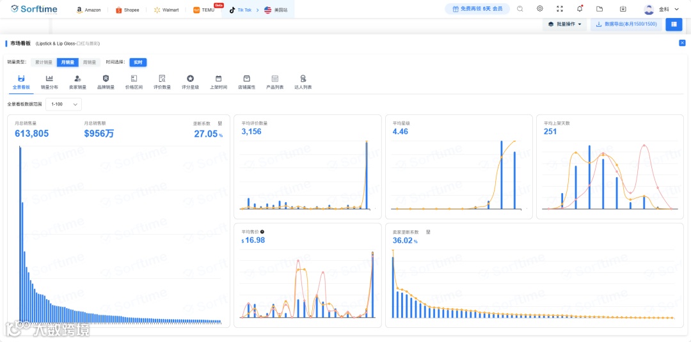
Task: Open the 美国站 site selector
Action: [276, 10]
